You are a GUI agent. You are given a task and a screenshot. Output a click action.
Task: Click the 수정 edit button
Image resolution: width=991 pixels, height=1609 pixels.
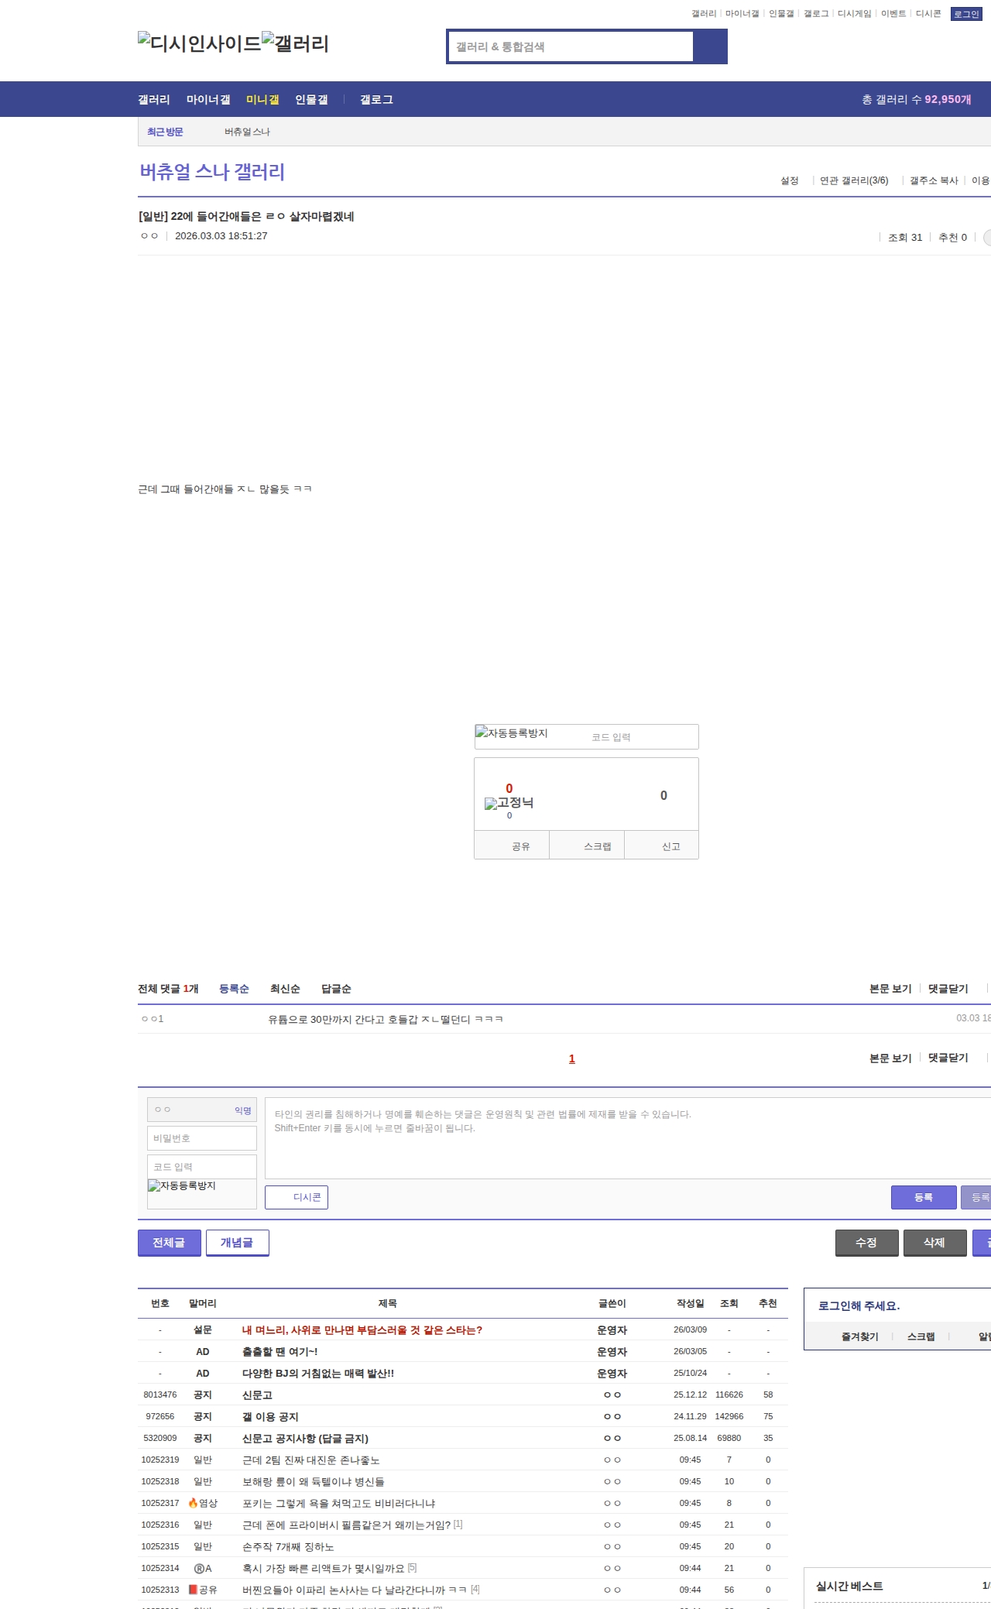(x=866, y=1243)
